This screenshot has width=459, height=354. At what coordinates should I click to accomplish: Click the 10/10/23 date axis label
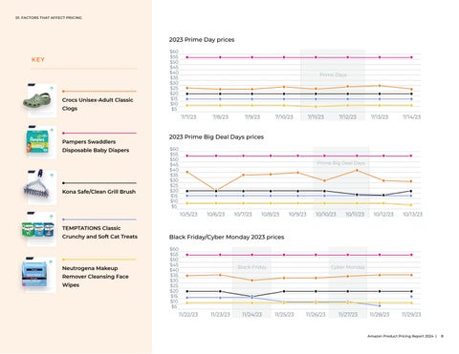pos(326,215)
